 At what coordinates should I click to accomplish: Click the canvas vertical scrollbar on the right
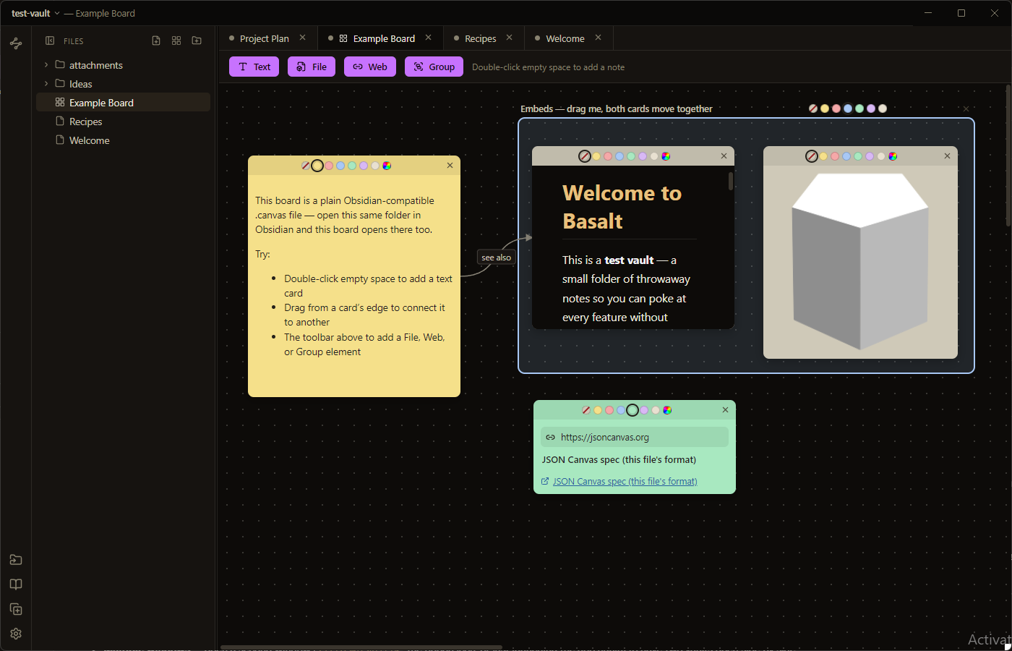click(x=1008, y=156)
